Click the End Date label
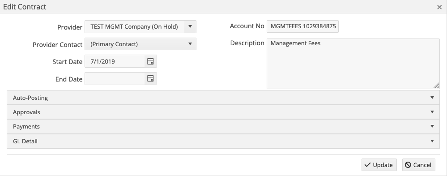Image resolution: width=447 pixels, height=176 pixels. [x=69, y=79]
